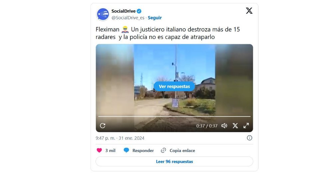Click the video progress bar
Screen dimensions: 333x175
(174, 116)
